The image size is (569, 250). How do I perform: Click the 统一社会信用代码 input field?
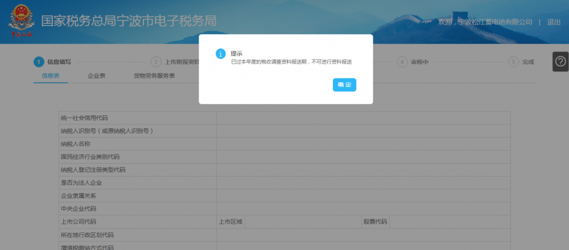coord(363,118)
